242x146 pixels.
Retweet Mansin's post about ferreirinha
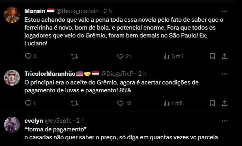click(74, 56)
